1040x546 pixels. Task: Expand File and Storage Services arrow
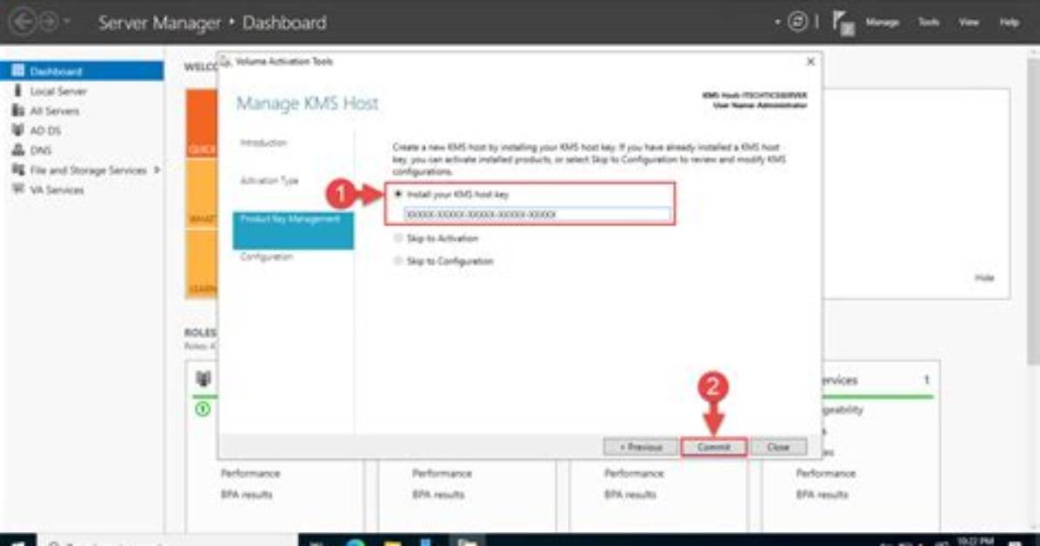pyautogui.click(x=157, y=170)
